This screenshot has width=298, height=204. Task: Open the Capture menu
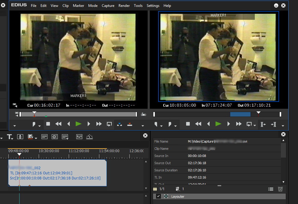click(x=108, y=6)
